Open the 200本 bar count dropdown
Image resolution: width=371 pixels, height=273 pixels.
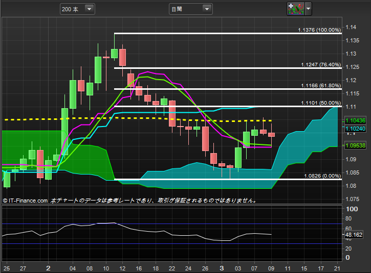77,9
